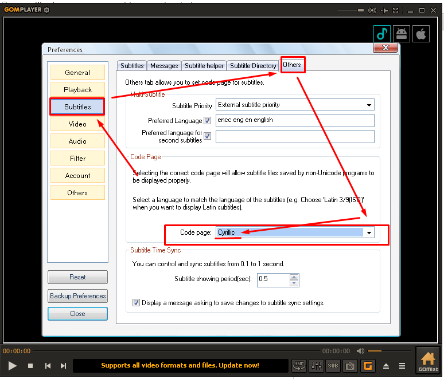This screenshot has height=379, width=444.
Task: Click the second subtitles language input field
Action: [295, 136]
